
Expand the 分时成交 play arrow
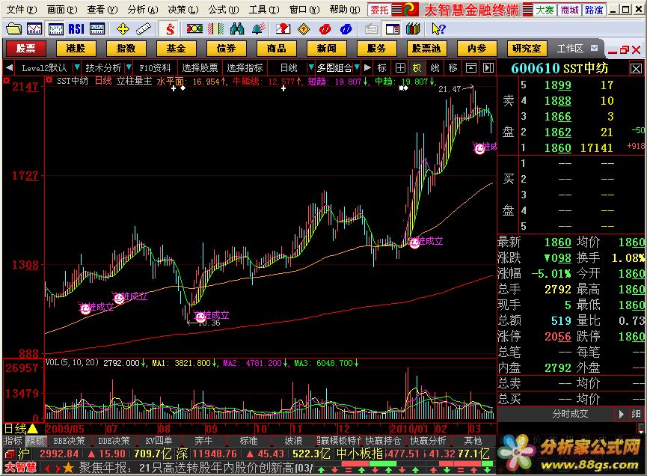(x=622, y=414)
